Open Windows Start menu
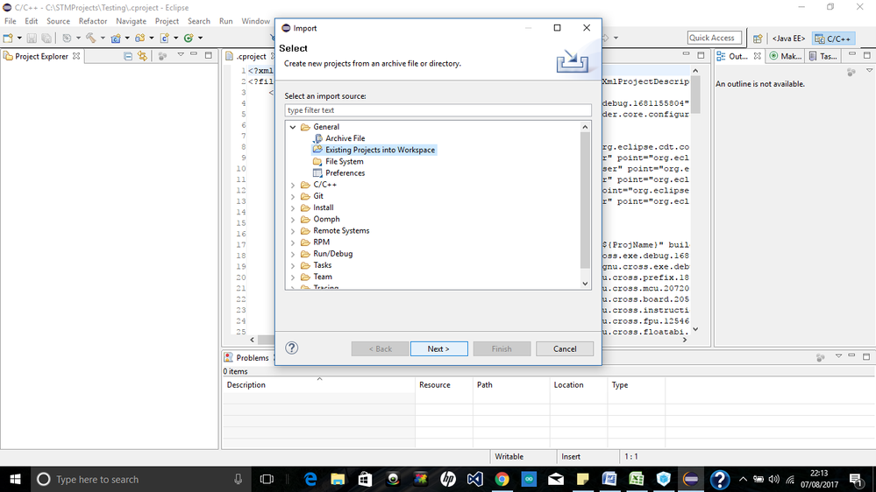Image resolution: width=876 pixels, height=492 pixels. pos(15,479)
